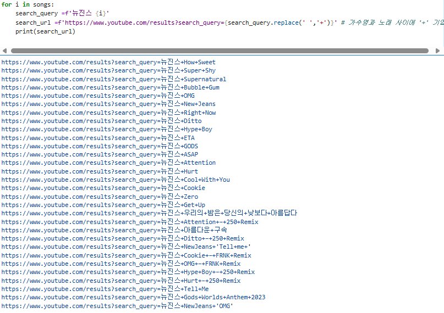Open the Super+Shy search link
This screenshot has height=313, width=444.
tap(108, 70)
